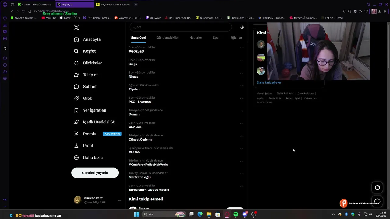Open Grok from the sidebar
390x219 pixels.
83,99
